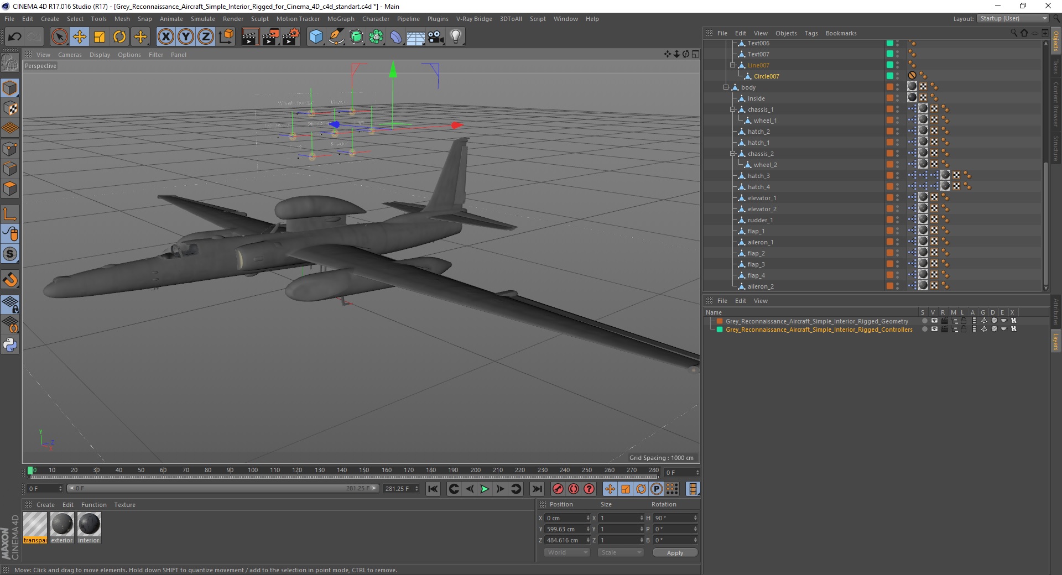1062x575 pixels.
Task: Open the Layout dropdown Startup (User)
Action: [1013, 18]
